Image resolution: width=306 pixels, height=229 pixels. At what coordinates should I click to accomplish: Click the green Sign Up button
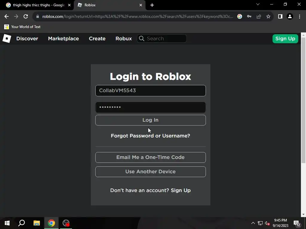285,38
